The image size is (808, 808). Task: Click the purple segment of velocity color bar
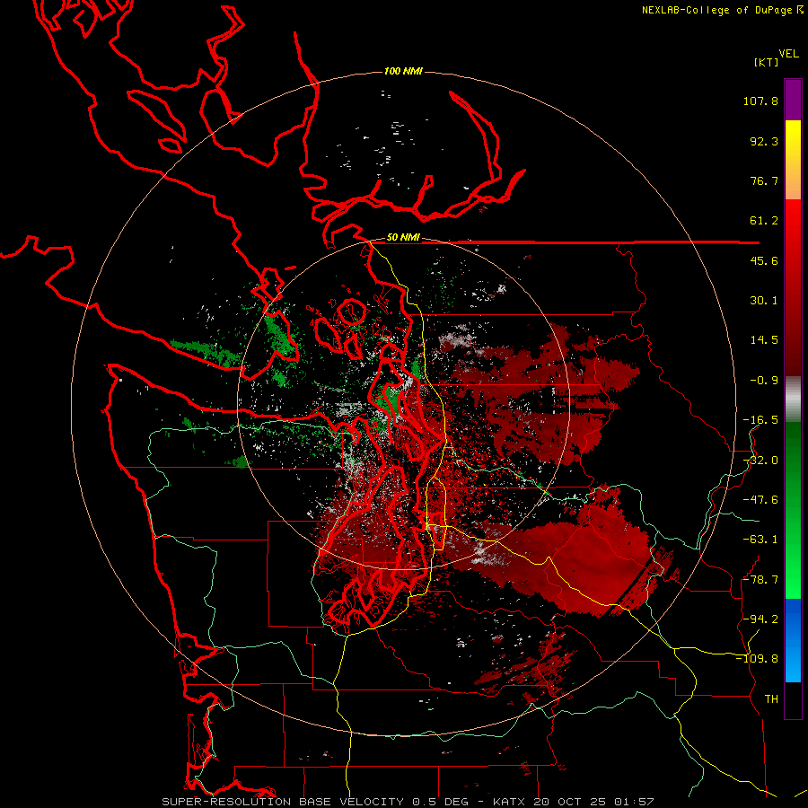point(793,100)
